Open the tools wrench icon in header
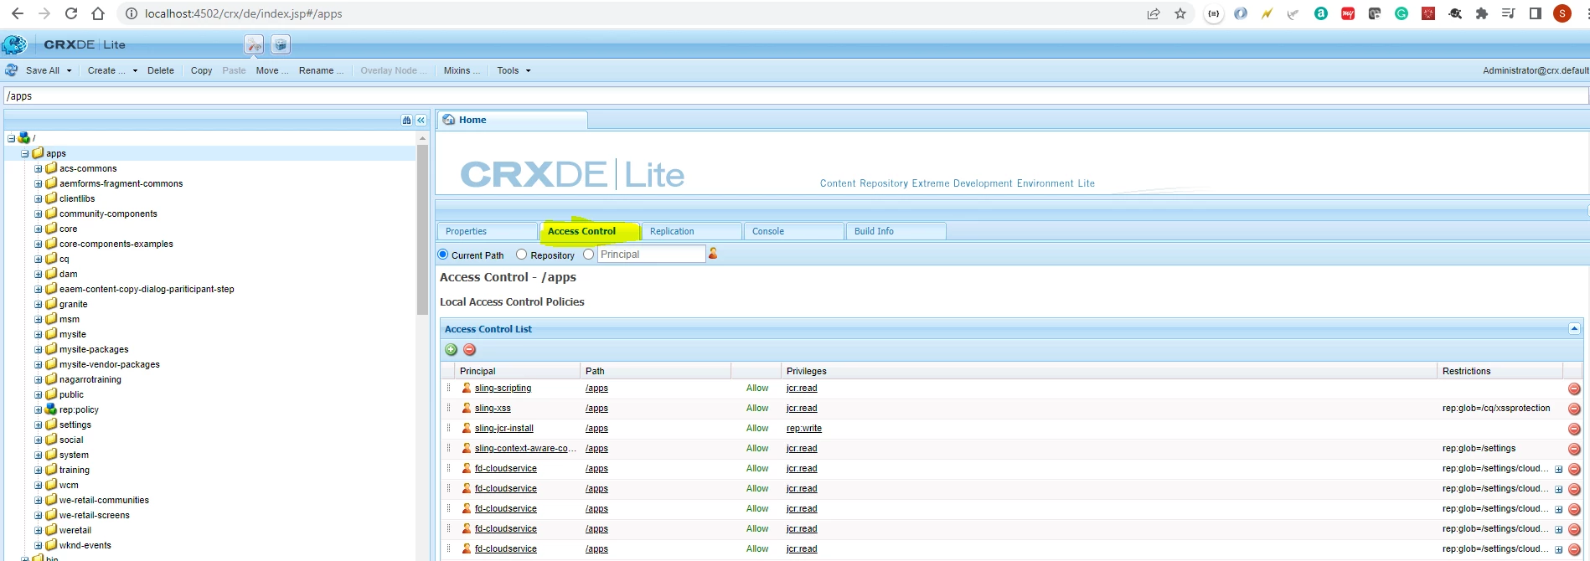 254,44
